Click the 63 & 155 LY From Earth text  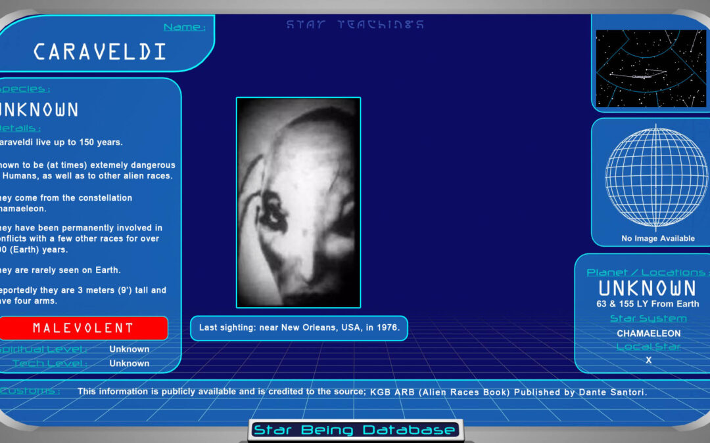coord(648,304)
